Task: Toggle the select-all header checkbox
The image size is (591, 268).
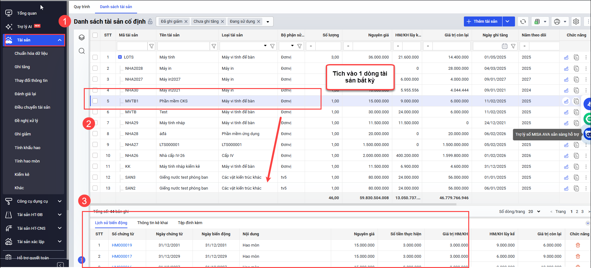Action: click(x=95, y=35)
